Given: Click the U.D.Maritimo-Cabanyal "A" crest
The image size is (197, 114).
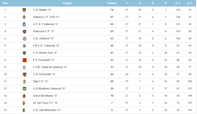Looking at the screenshot, I should 24,89.
